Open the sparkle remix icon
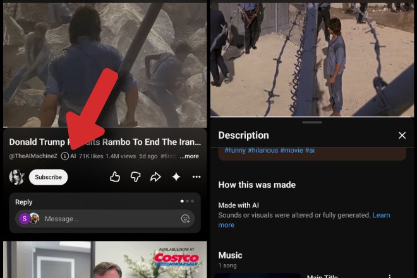The height and width of the screenshot is (278, 417). (176, 177)
